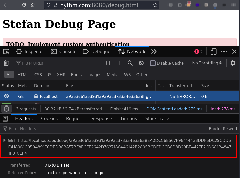Open network settings gear icon
This screenshot has width=240, height=178.
(233, 63)
